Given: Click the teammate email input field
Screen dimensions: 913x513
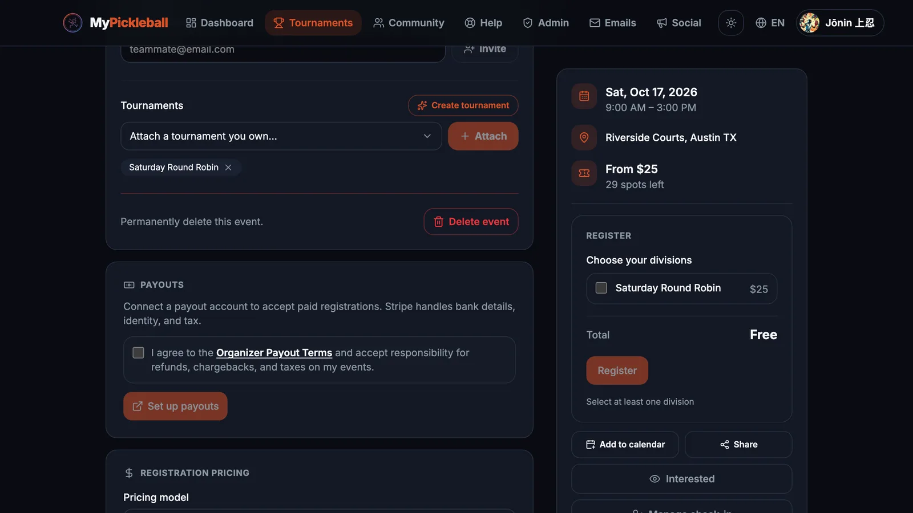Looking at the screenshot, I should click(283, 50).
